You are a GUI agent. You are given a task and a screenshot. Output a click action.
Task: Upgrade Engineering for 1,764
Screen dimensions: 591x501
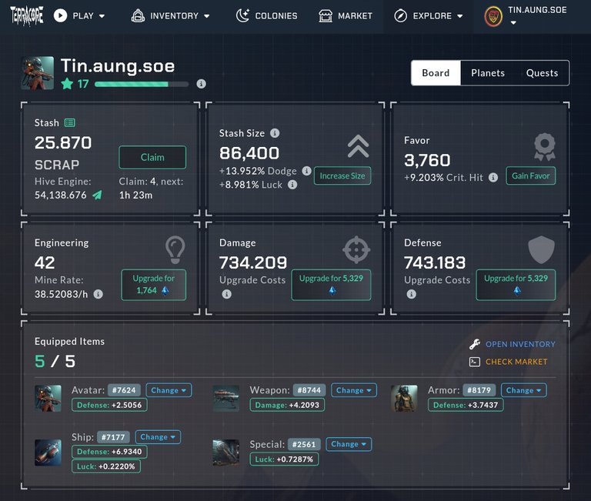pos(153,285)
